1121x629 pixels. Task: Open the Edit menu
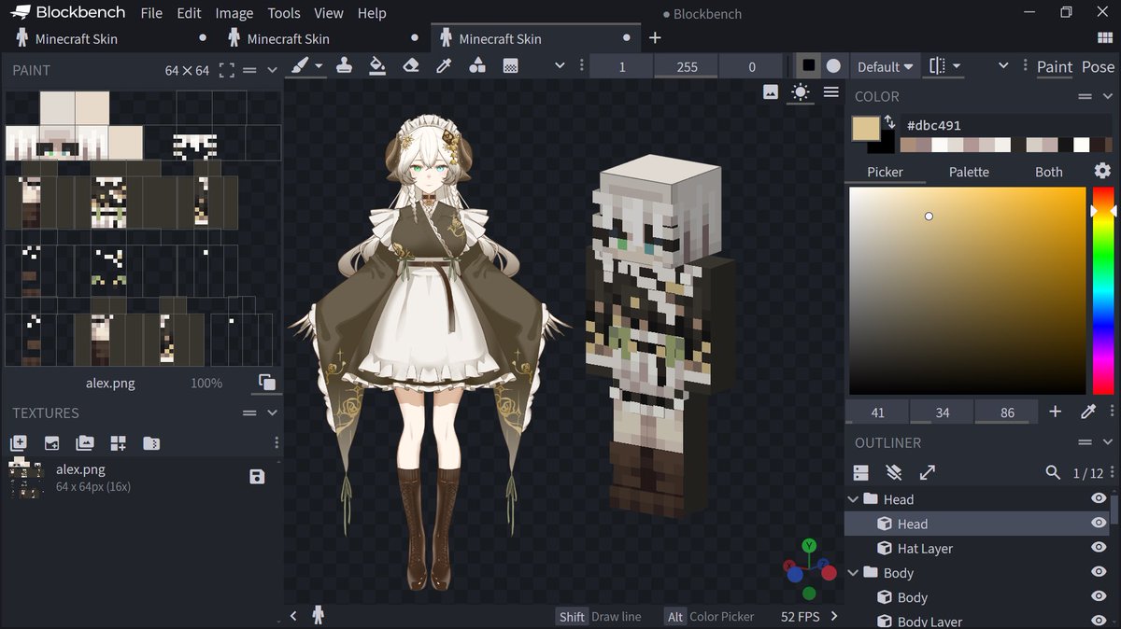[189, 13]
